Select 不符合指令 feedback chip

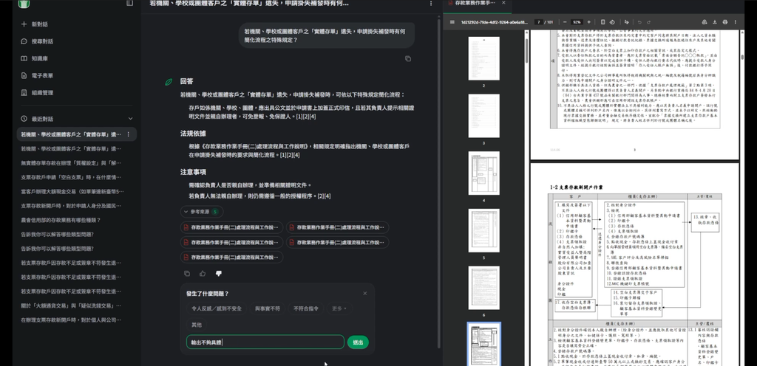(x=305, y=308)
